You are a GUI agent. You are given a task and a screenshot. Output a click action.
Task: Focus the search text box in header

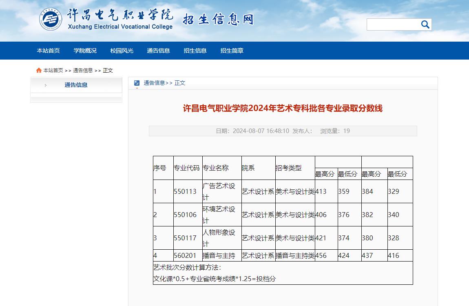(393, 25)
